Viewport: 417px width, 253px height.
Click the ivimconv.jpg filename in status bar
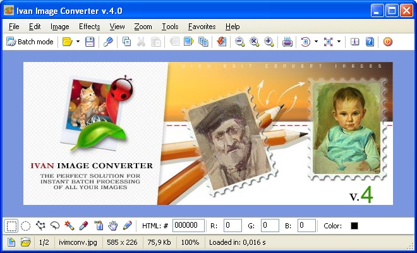click(x=78, y=242)
